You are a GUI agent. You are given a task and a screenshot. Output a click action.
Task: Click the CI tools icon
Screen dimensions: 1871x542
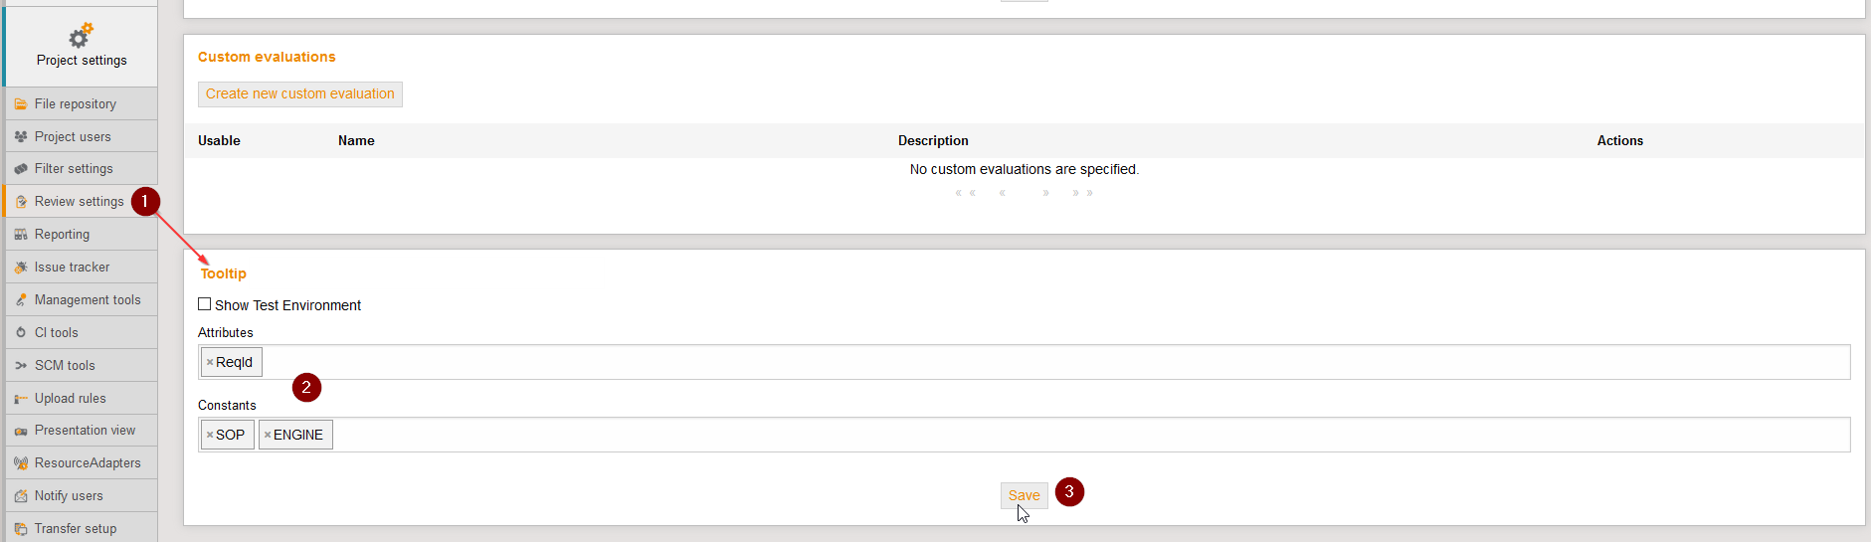(x=21, y=333)
